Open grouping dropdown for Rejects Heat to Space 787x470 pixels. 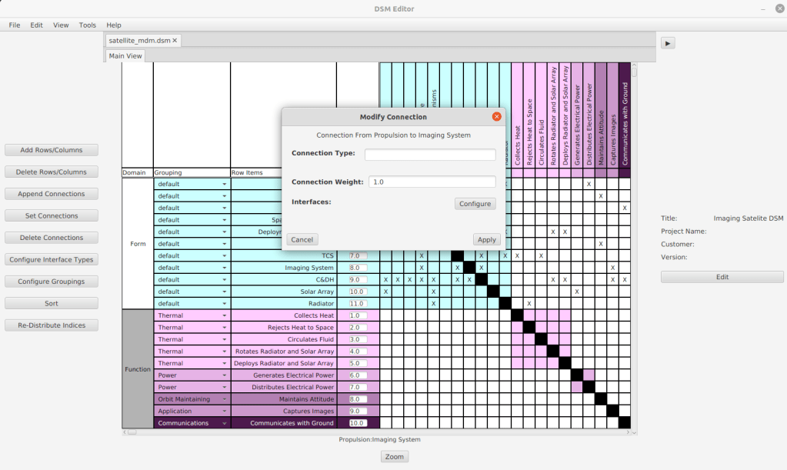[x=192, y=328]
